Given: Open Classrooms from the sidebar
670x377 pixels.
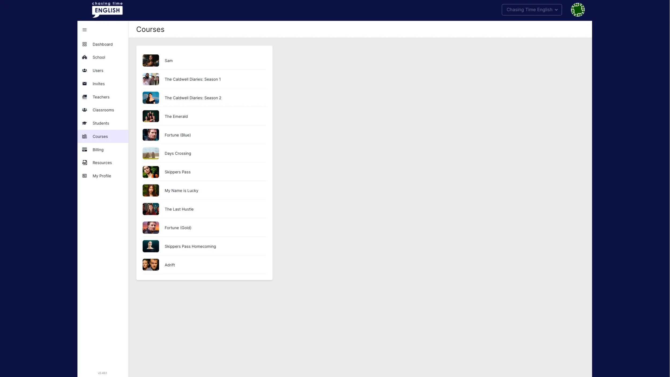Looking at the screenshot, I should tap(103, 110).
